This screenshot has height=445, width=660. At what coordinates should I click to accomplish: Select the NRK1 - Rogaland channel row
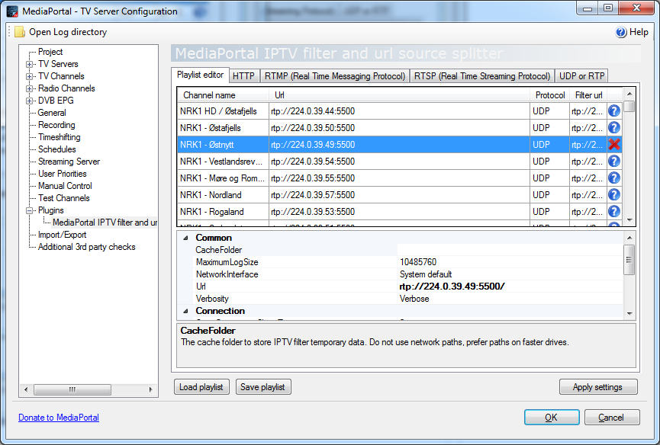click(400, 212)
